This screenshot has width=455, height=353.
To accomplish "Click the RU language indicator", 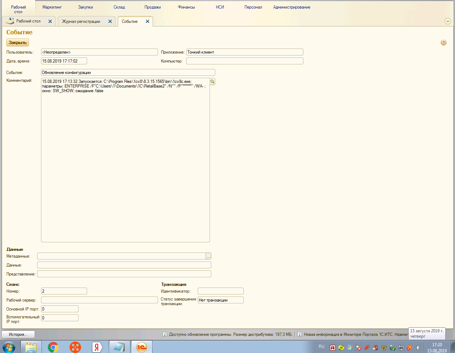I will [322, 347].
